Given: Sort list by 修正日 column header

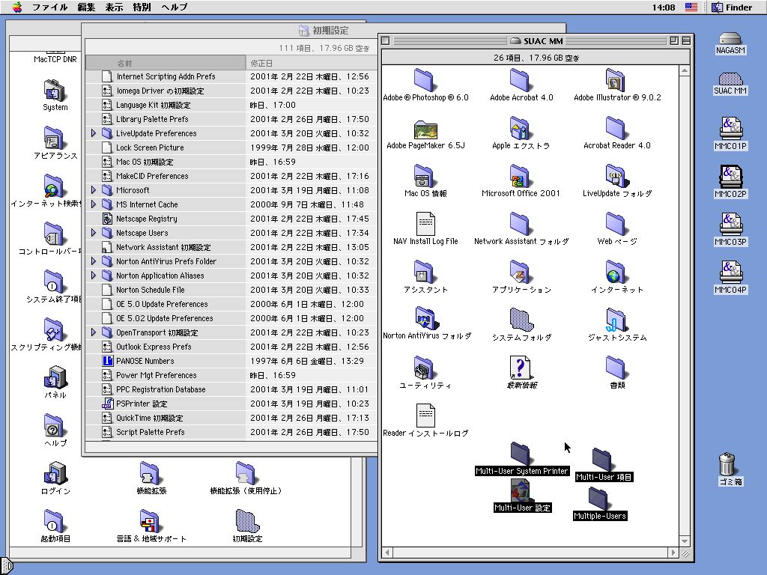Looking at the screenshot, I should (x=311, y=63).
